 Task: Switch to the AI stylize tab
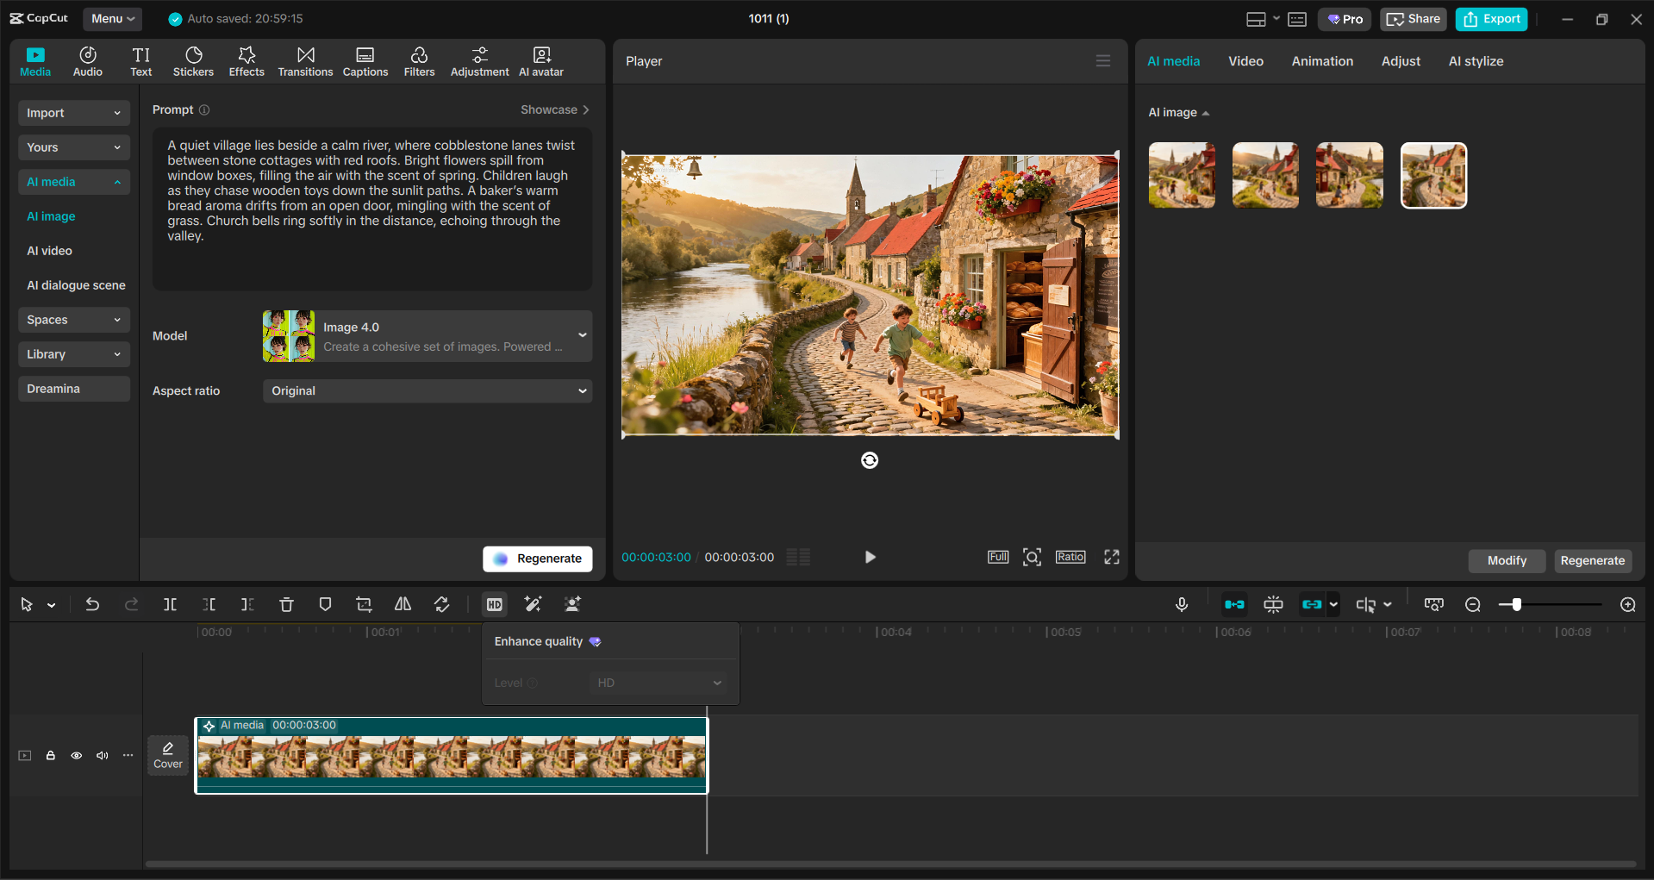pyautogui.click(x=1475, y=60)
